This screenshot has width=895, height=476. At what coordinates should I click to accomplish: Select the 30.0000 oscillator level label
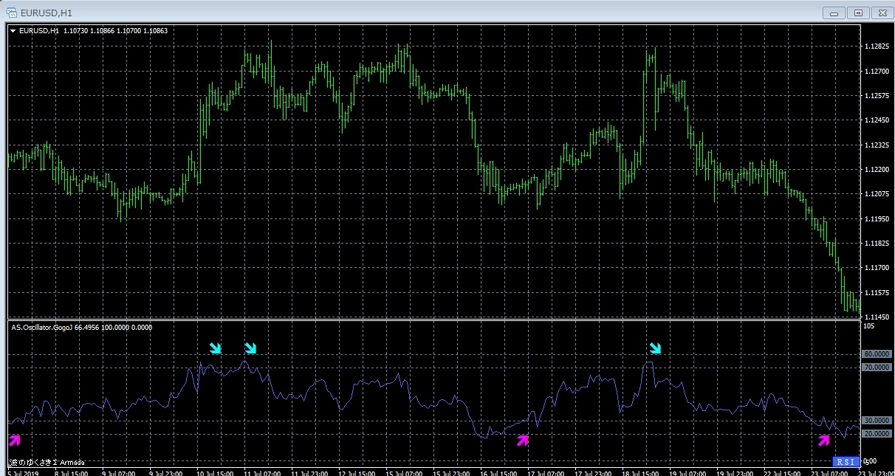coord(876,421)
